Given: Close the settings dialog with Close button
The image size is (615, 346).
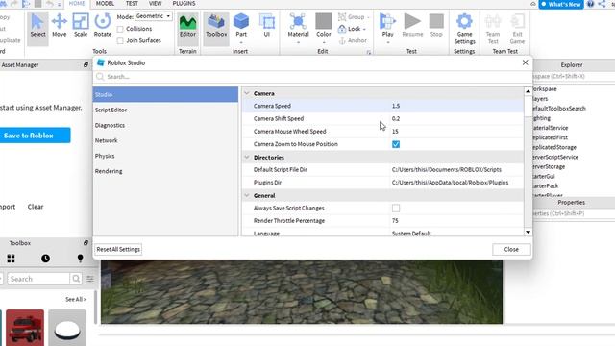Looking at the screenshot, I should [x=511, y=249].
